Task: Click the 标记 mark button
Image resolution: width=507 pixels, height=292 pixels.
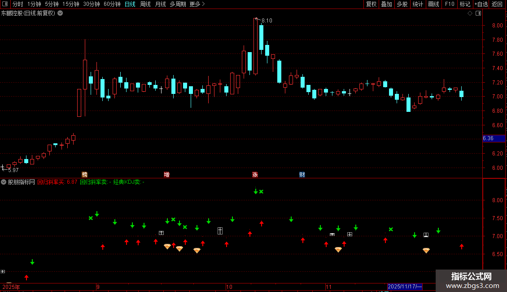Action: click(465, 4)
